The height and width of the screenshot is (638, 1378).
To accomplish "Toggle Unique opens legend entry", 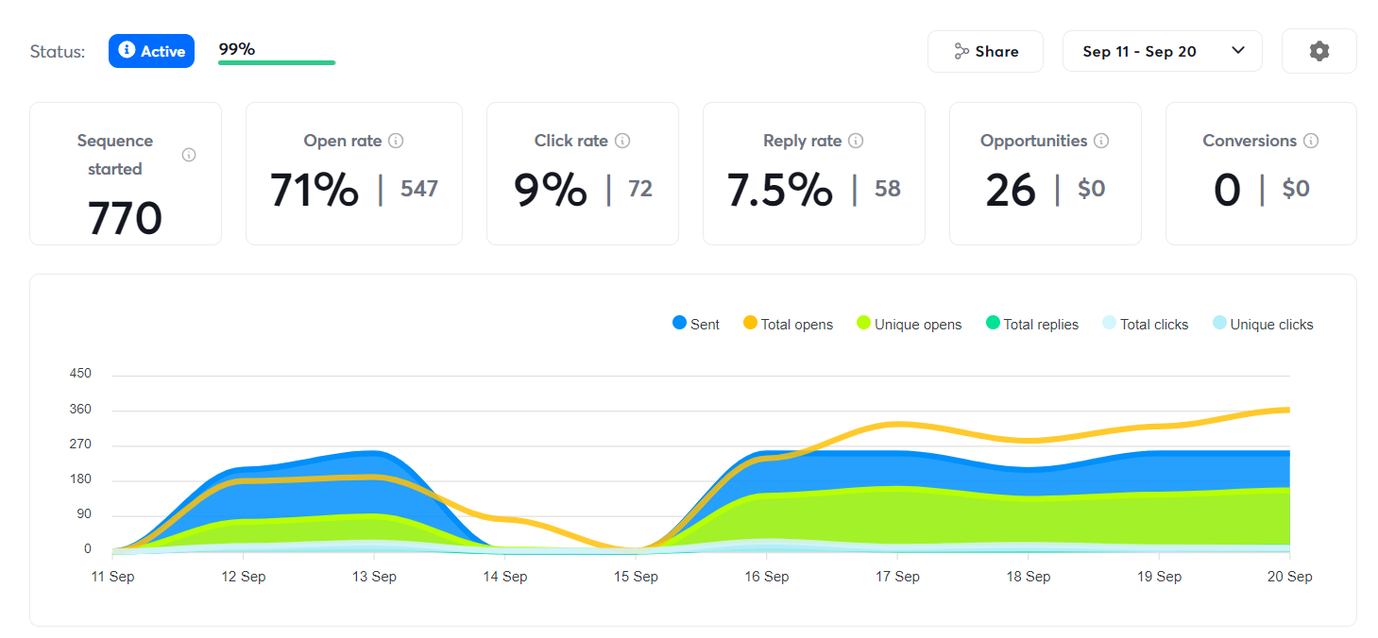I will coord(908,324).
